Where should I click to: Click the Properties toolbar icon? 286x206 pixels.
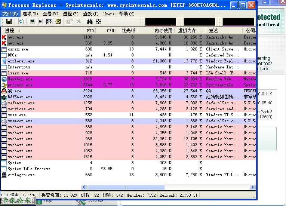pos(69,22)
